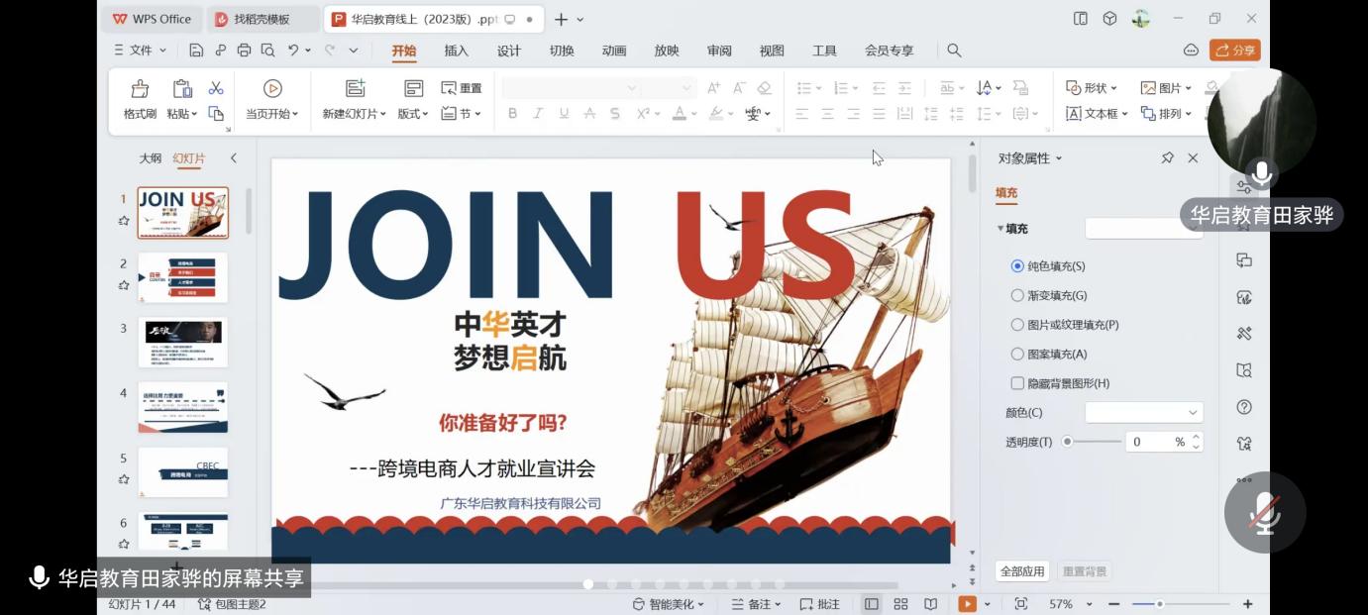Pin the Object Properties panel
Image resolution: width=1368 pixels, height=615 pixels.
pos(1167,158)
